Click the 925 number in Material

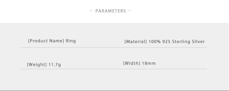166,42
